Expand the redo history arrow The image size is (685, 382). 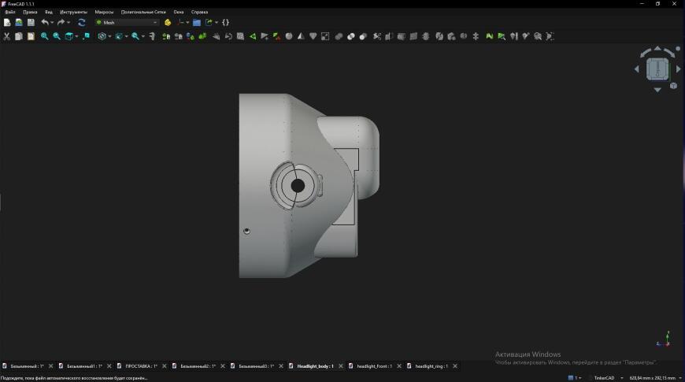point(68,23)
